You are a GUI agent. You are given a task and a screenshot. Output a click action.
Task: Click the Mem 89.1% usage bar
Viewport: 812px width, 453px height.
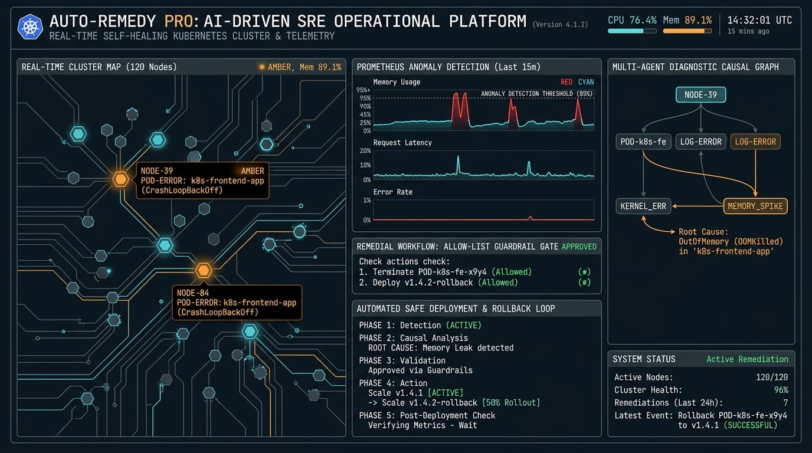(687, 31)
